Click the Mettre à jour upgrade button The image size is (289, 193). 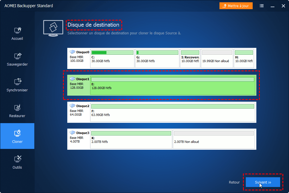coord(236,6)
